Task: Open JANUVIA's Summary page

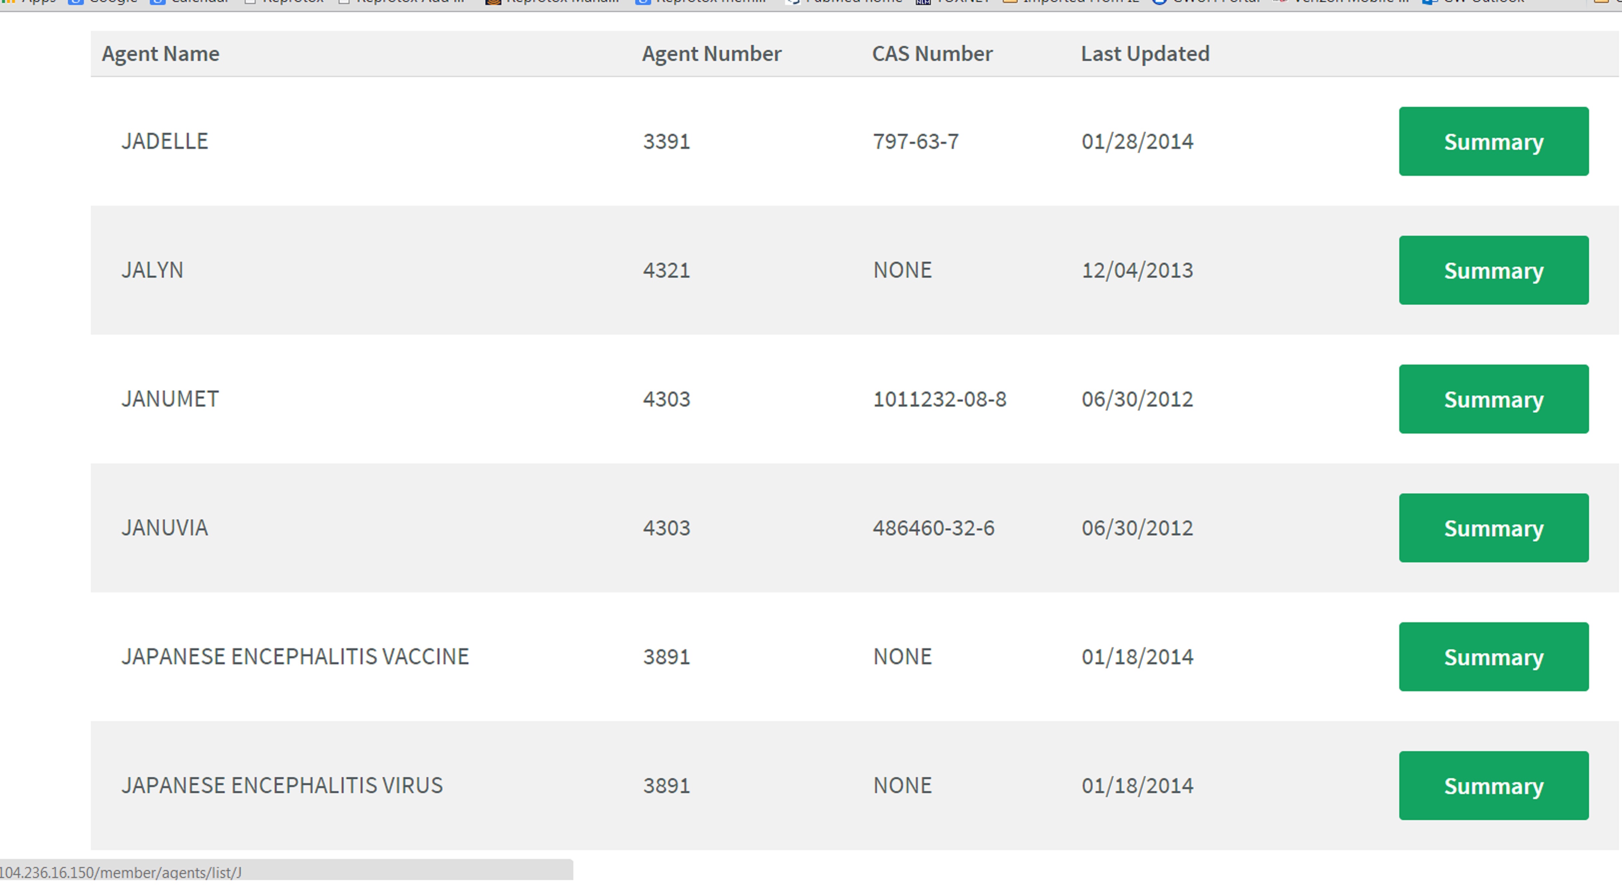Action: [1493, 528]
